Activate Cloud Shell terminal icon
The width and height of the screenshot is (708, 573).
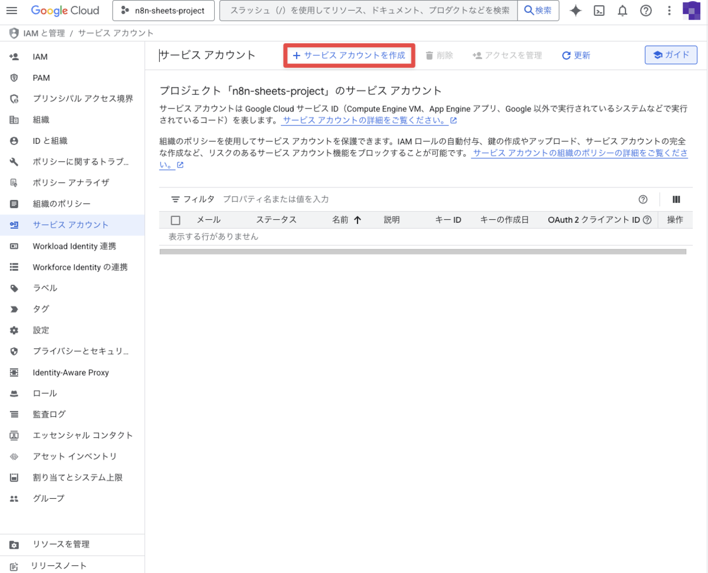(599, 11)
